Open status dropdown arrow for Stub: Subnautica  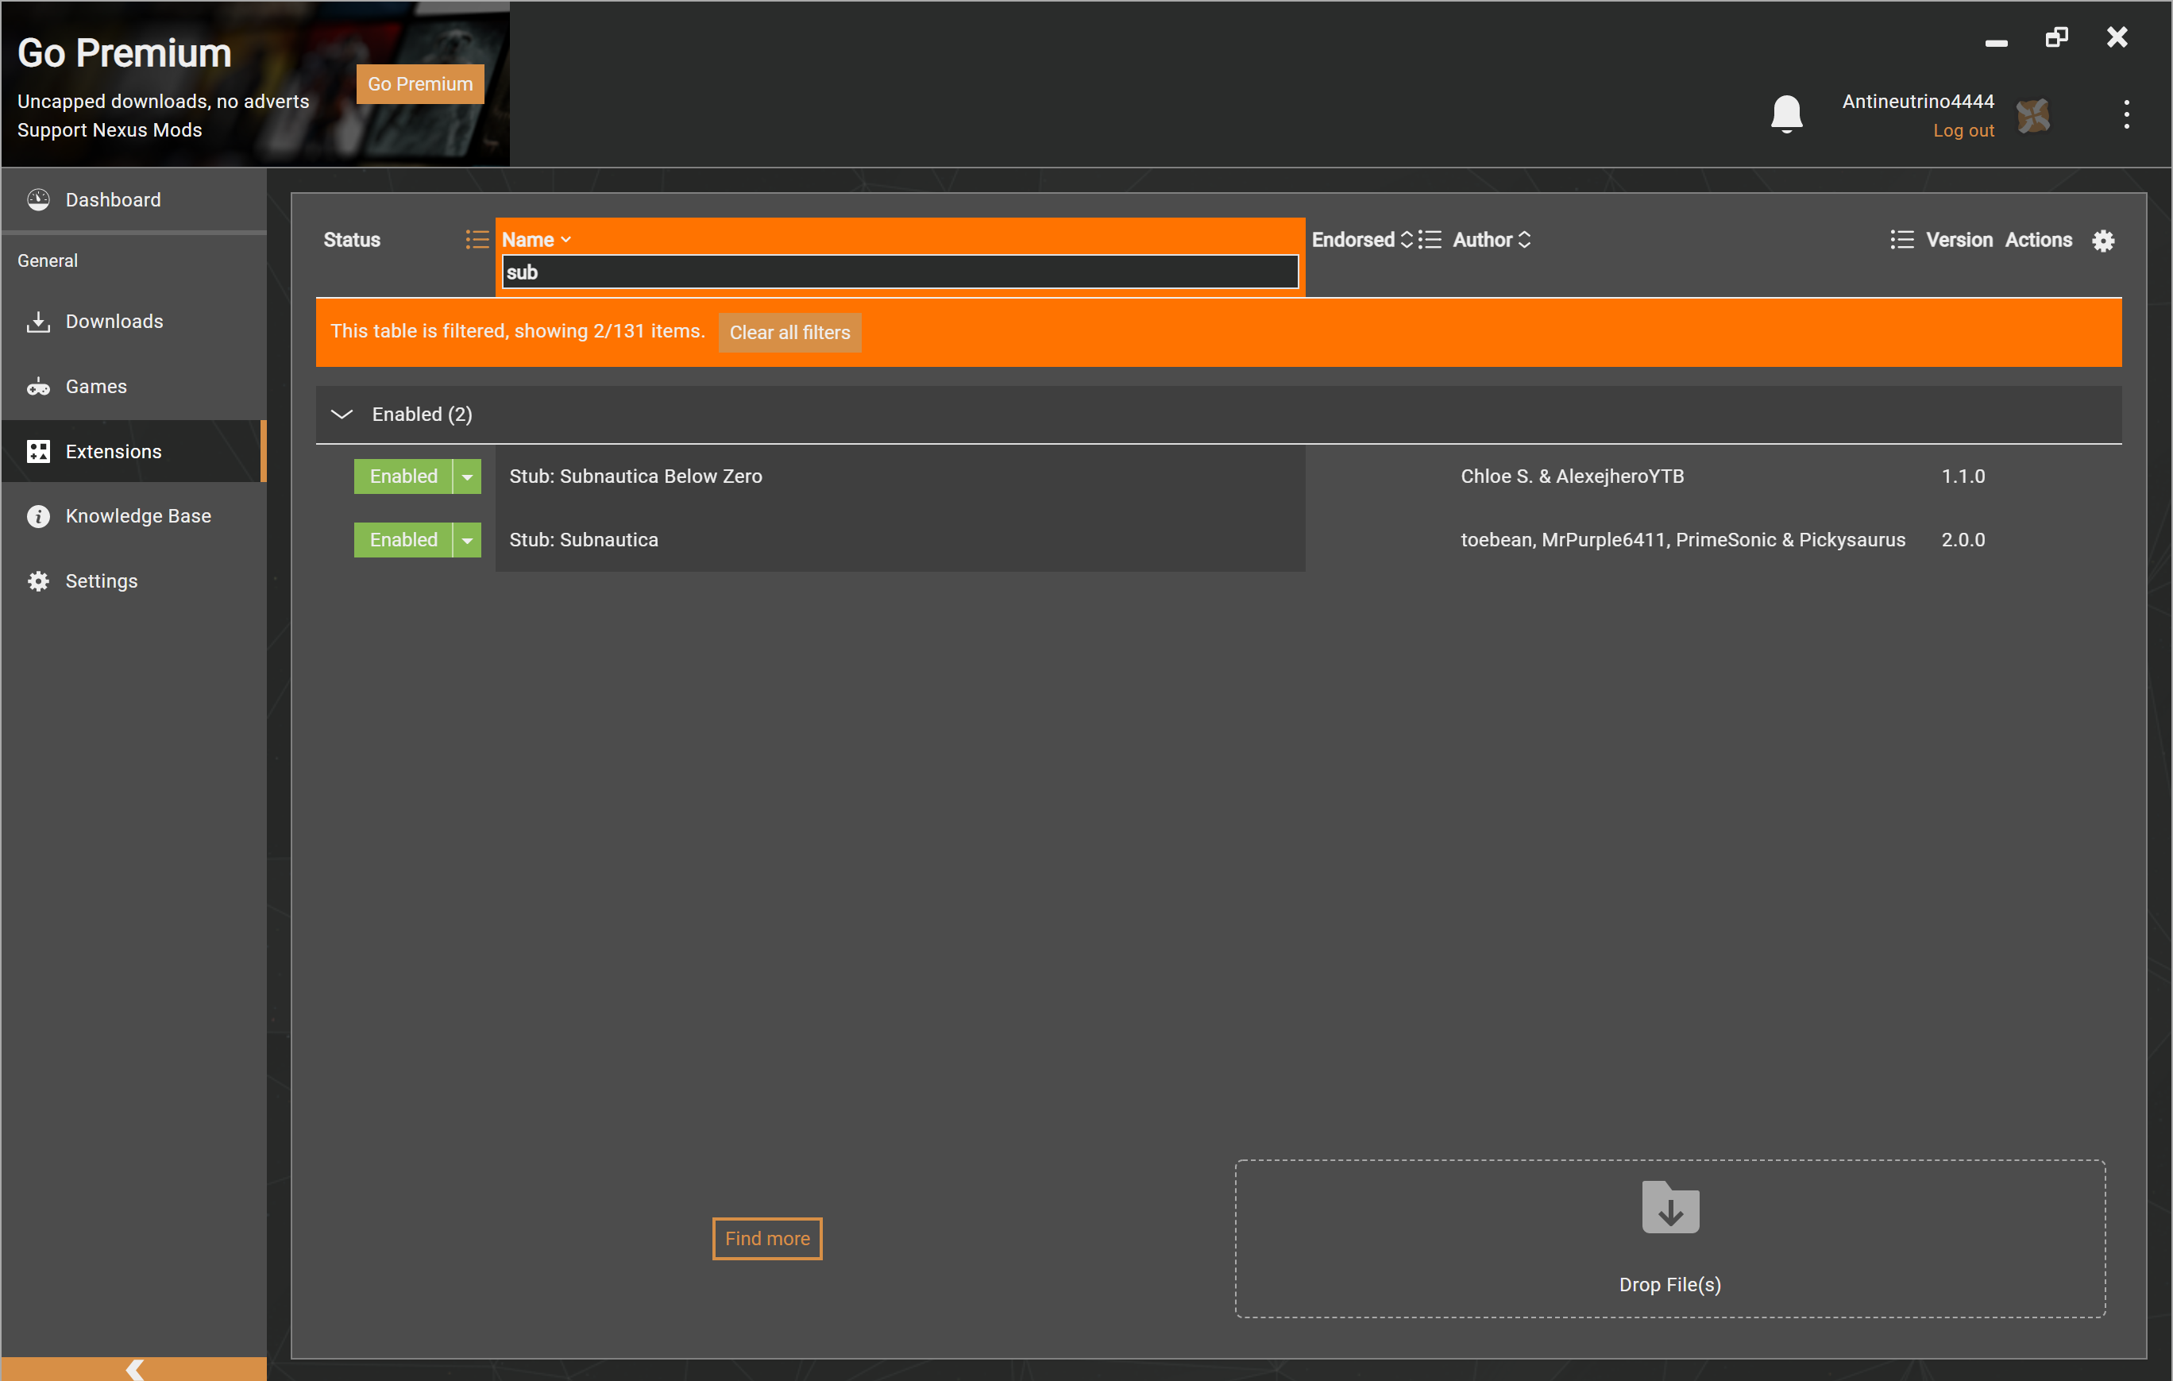click(x=466, y=539)
